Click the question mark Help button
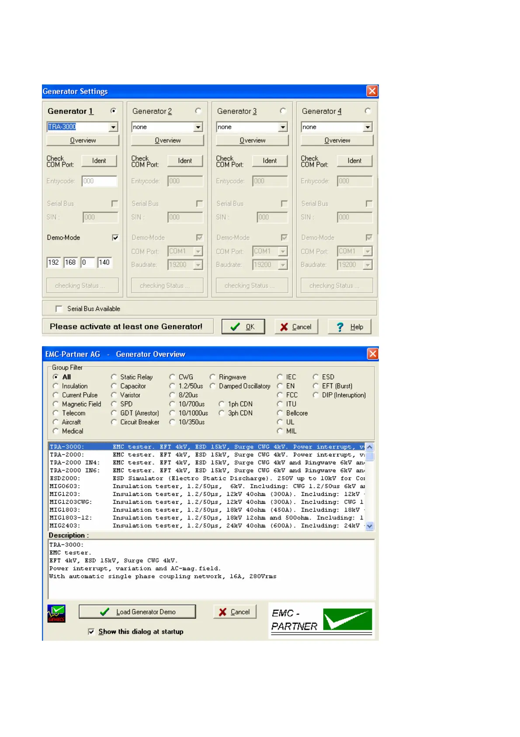This screenshot has height=737, width=520. (x=349, y=327)
